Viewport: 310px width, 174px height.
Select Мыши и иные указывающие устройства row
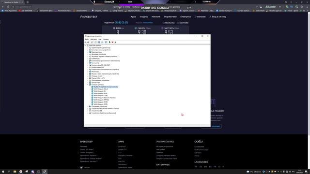[x=105, y=74]
